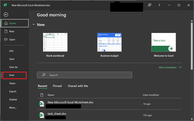Switch to the Pinned tab
Viewport: 194px width, 121px height.
57,86
